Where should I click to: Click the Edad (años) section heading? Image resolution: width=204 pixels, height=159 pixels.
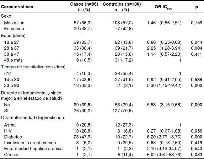click(x=13, y=36)
